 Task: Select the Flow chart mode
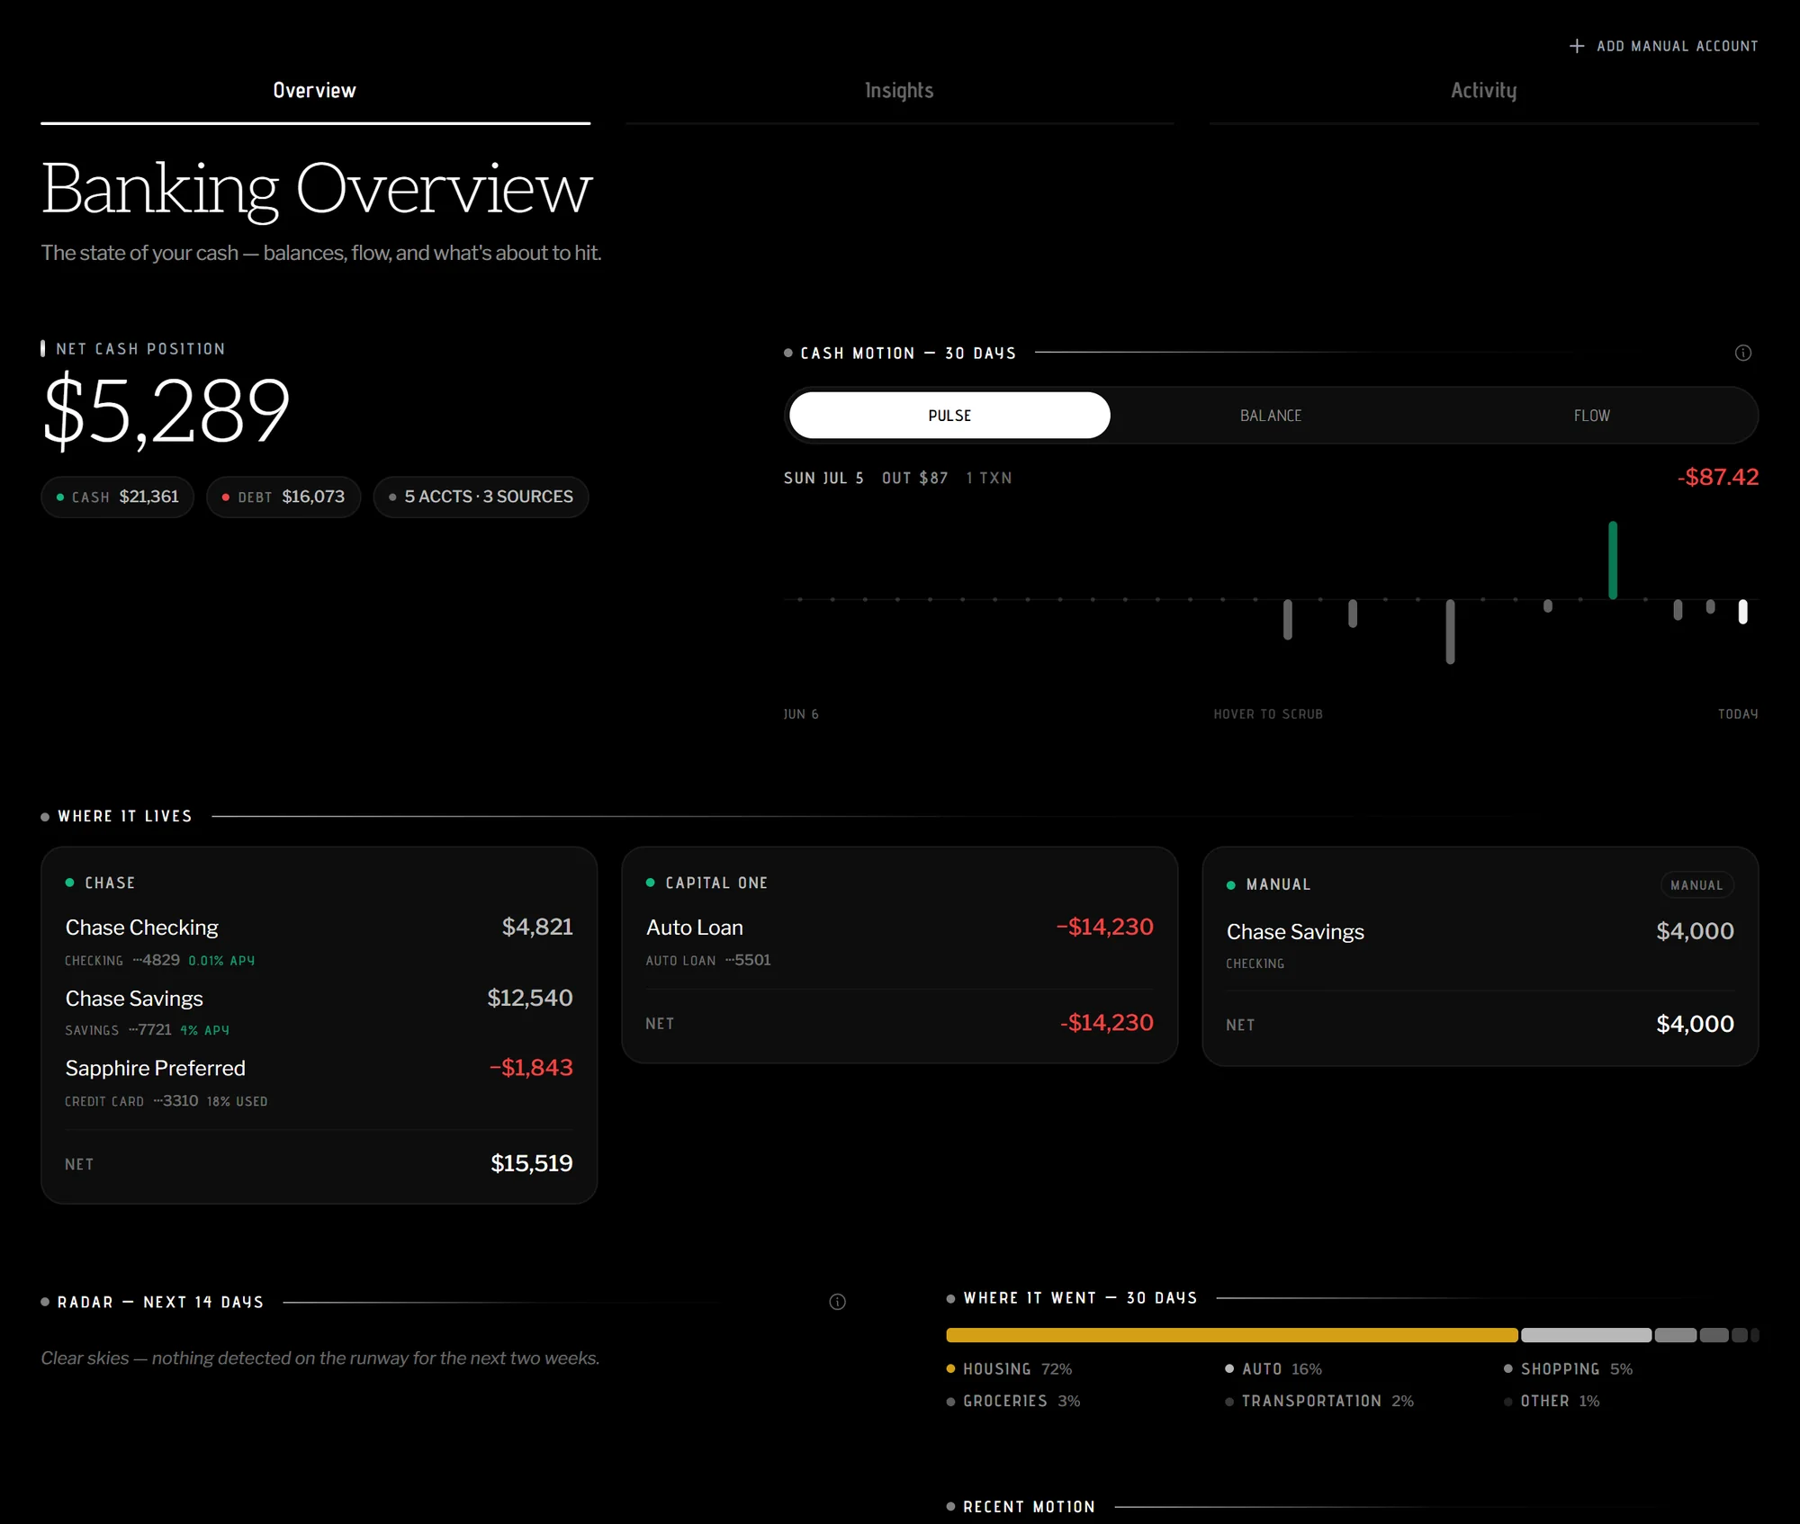[x=1591, y=416]
